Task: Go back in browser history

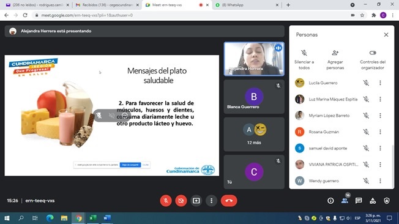Action: [x=6, y=15]
